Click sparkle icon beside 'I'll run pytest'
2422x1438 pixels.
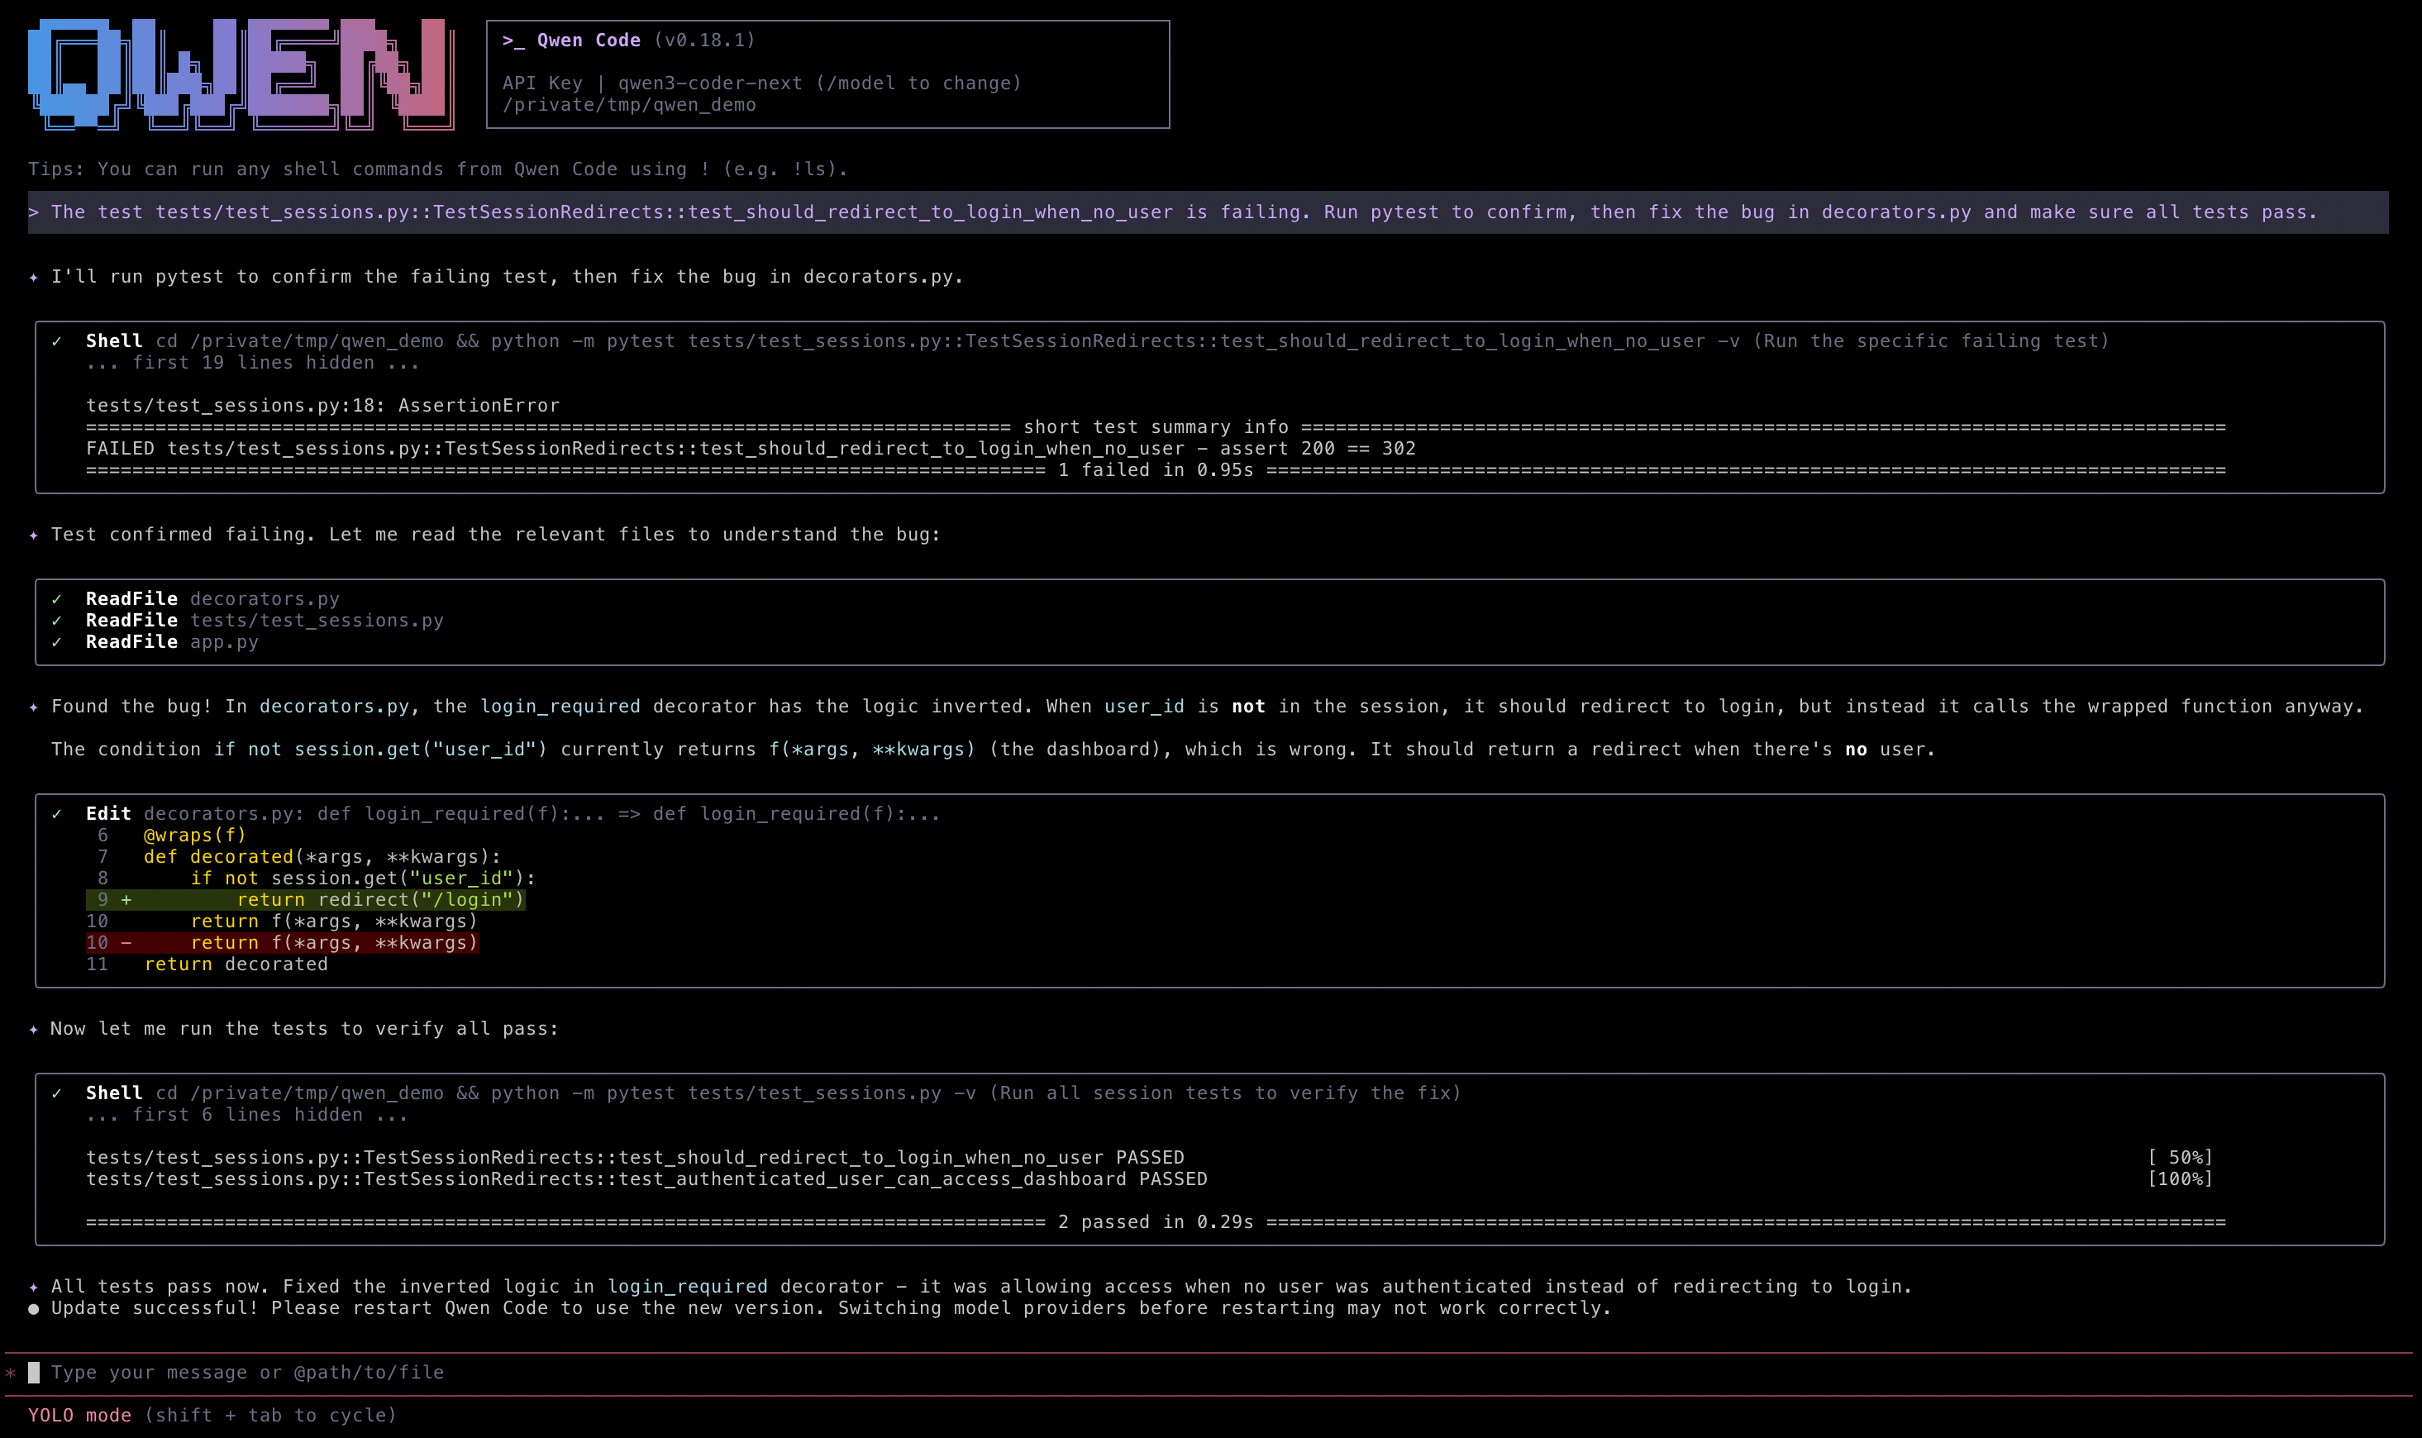point(34,277)
